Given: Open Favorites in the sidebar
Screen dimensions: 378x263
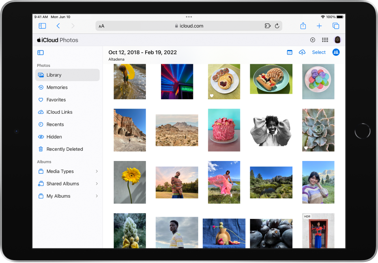Looking at the screenshot, I should (x=67, y=100).
